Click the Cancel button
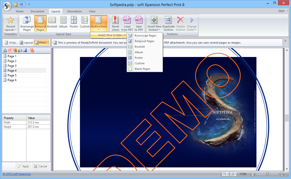Screen dimensions: 291x179 tap(40, 166)
